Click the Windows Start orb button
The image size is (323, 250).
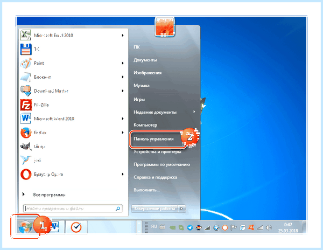pos(25,227)
